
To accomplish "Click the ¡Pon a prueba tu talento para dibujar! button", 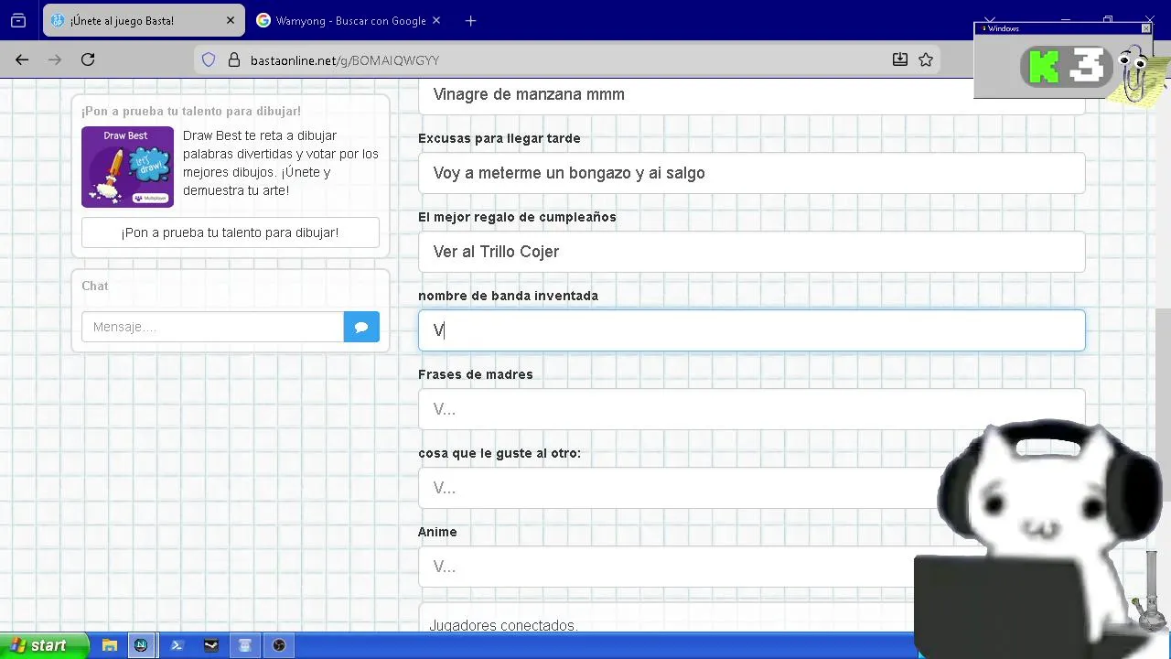I will pos(231,232).
